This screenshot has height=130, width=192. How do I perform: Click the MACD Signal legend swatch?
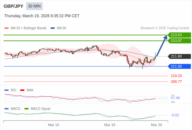[x=26, y=109]
